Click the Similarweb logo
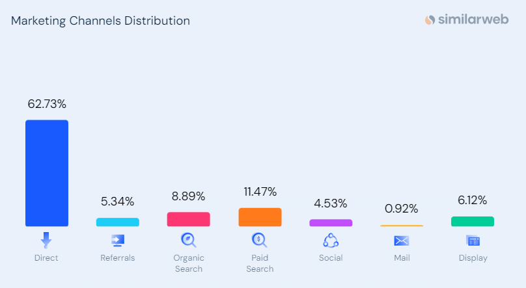The height and width of the screenshot is (288, 526). [468, 20]
